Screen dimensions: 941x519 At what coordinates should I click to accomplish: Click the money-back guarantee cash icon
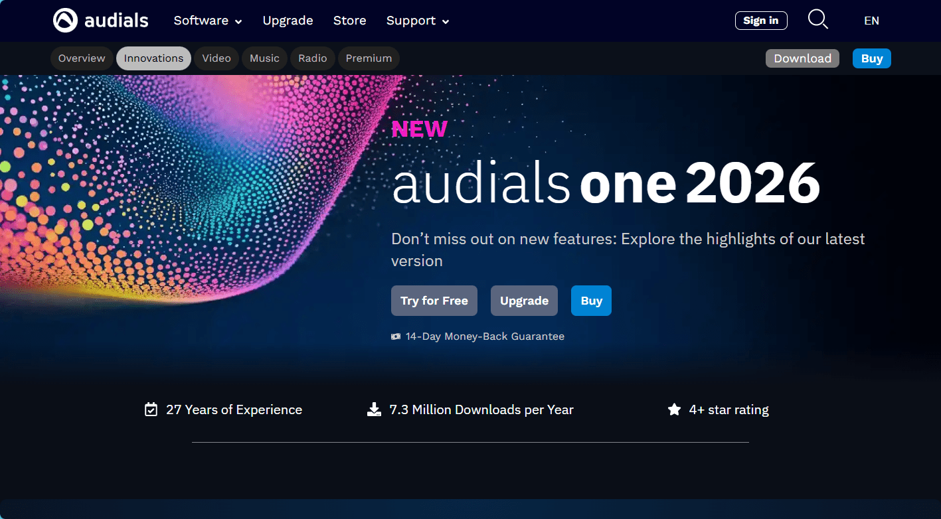tap(396, 336)
